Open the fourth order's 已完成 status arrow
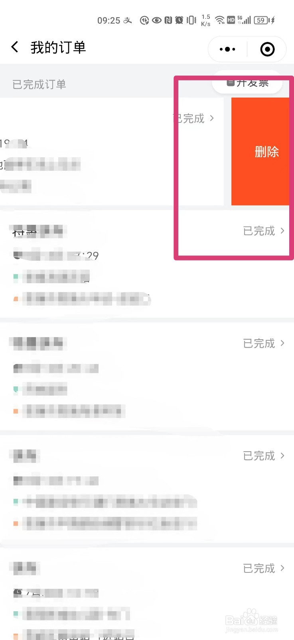294x640 pixels. [x=264, y=456]
